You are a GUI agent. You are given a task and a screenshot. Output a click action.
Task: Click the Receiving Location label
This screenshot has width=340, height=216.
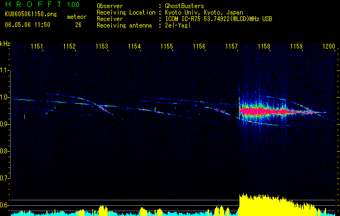coord(126,12)
